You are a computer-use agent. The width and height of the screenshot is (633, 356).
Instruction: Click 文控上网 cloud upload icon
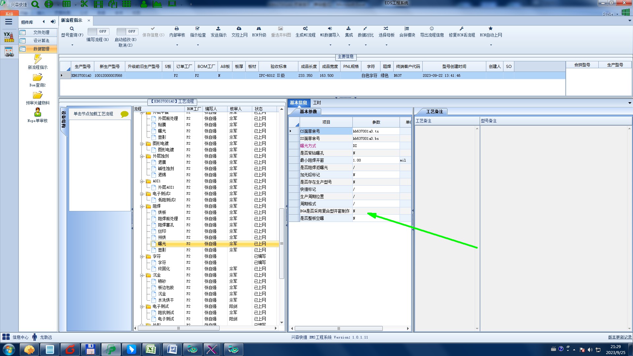click(x=239, y=29)
